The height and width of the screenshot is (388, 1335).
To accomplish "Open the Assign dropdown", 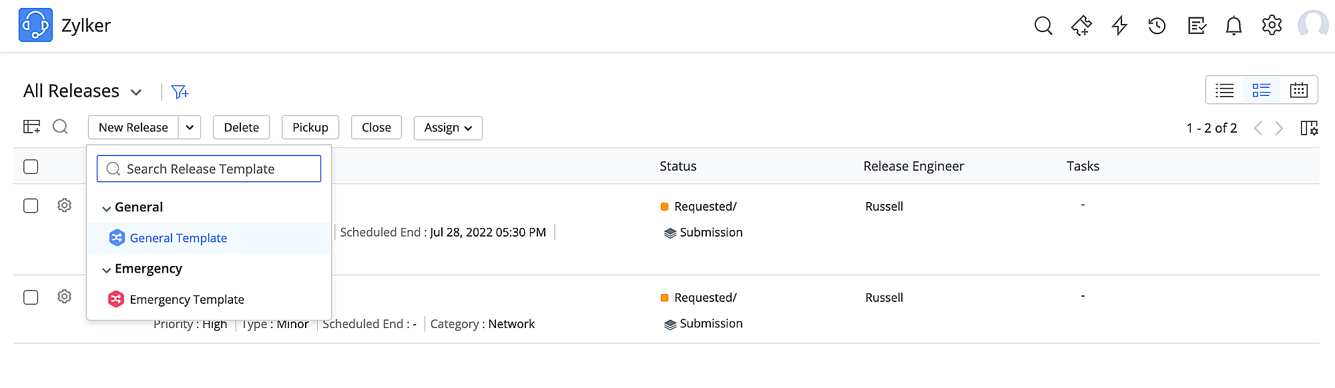I will (x=448, y=128).
